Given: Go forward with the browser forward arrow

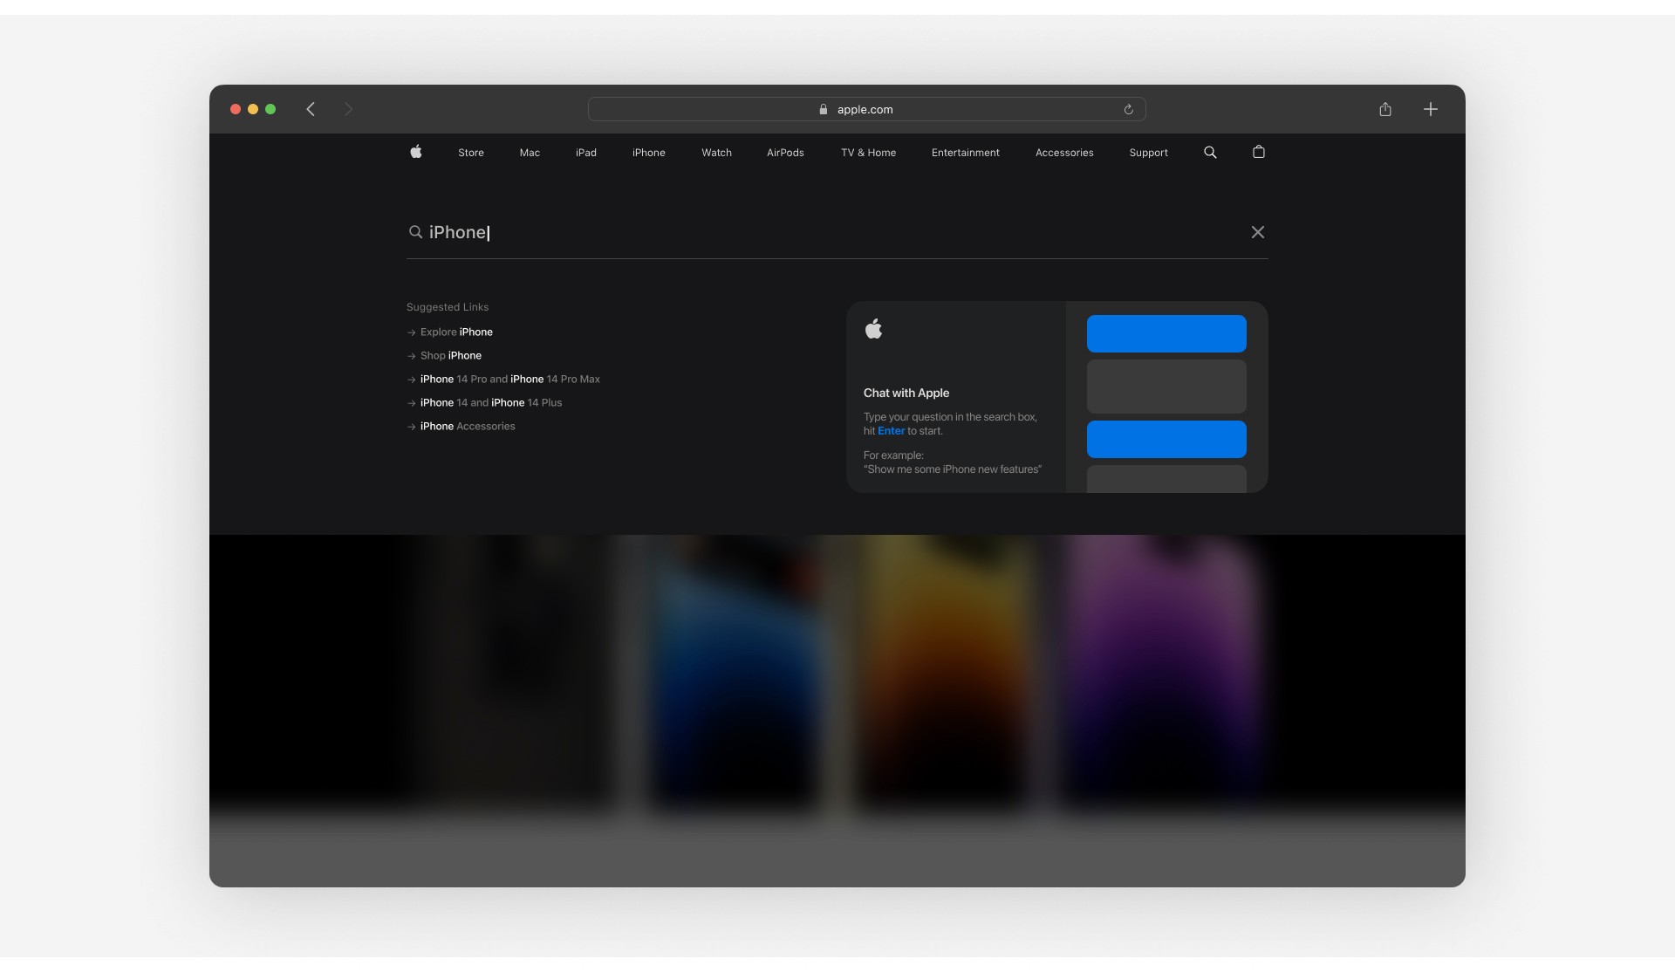Looking at the screenshot, I should click(348, 109).
